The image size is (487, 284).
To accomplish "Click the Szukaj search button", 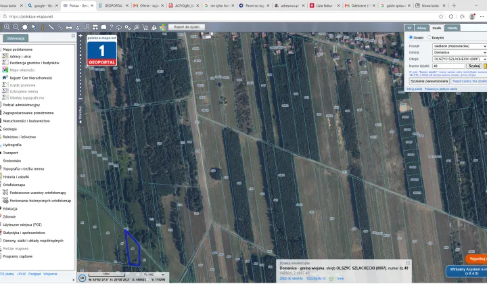I will tap(474, 66).
